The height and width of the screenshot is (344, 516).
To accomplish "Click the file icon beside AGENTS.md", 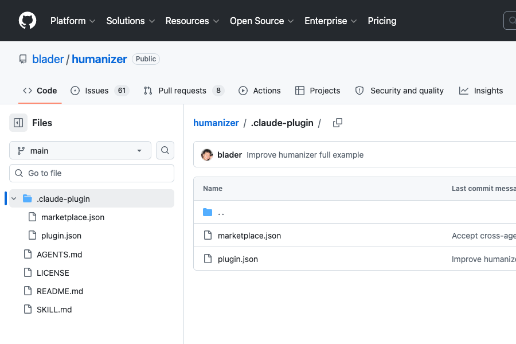I will click(x=28, y=254).
